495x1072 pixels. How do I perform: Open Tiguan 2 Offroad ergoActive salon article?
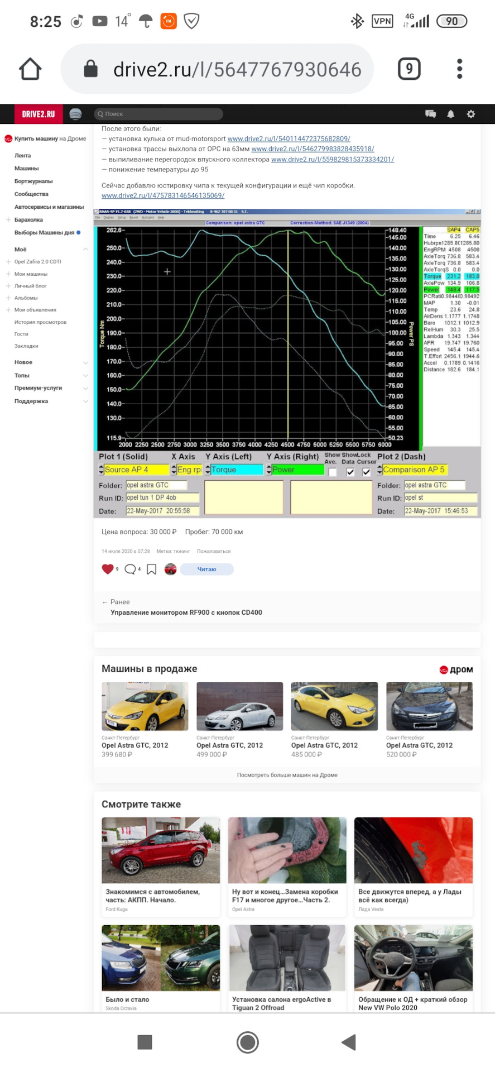[287, 969]
